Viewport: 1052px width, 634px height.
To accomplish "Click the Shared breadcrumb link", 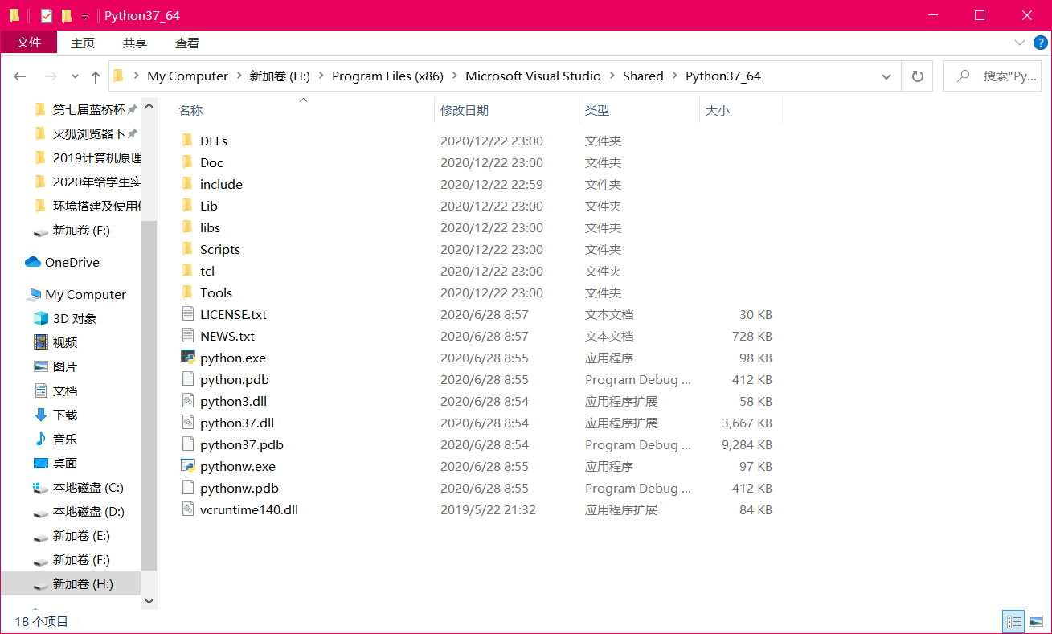I will tap(643, 75).
